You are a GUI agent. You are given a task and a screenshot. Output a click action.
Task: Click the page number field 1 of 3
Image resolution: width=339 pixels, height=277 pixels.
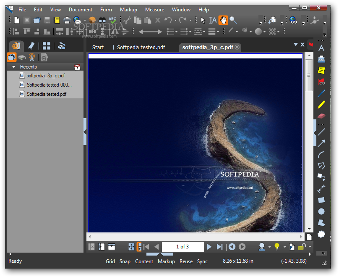click(183, 247)
